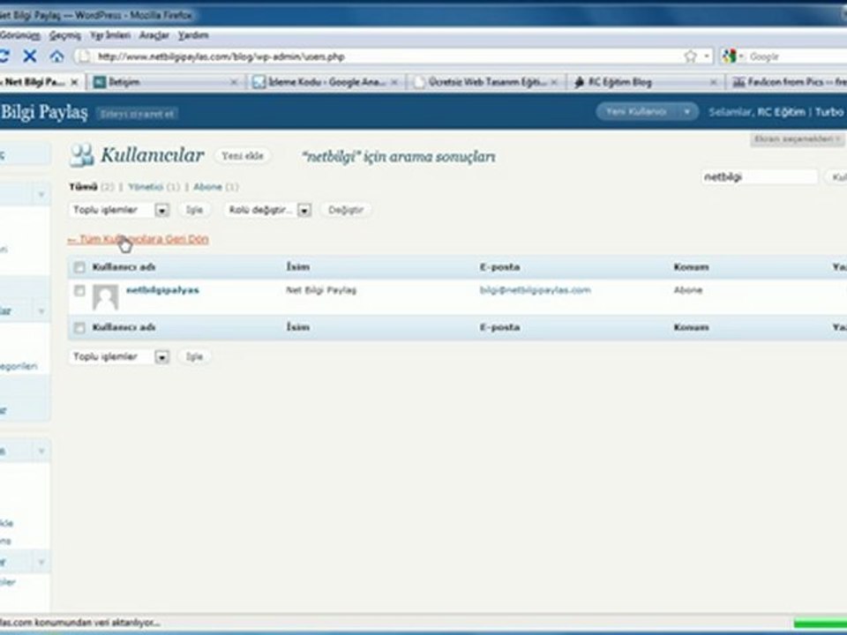The image size is (847, 635).
Task: Click the Tümü filter link
Action: [x=83, y=187]
